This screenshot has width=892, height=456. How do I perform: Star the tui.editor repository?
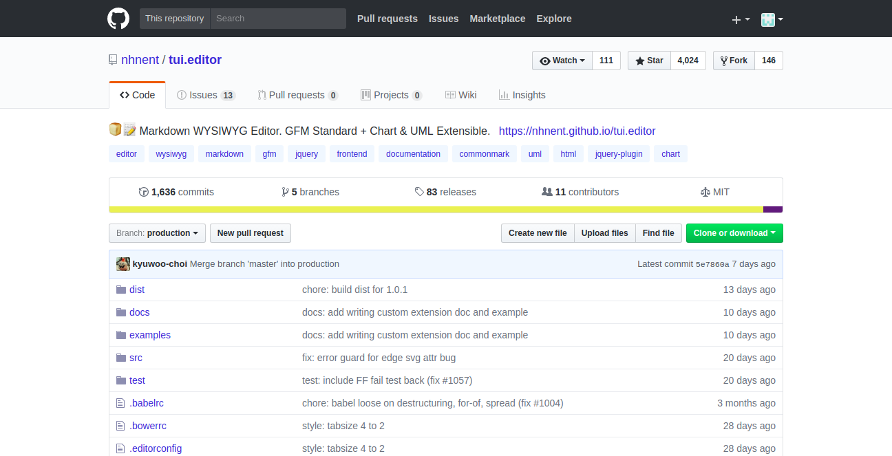pyautogui.click(x=649, y=61)
